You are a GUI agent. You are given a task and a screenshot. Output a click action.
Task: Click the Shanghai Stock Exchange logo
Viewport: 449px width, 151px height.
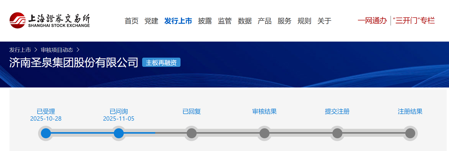(x=50, y=20)
